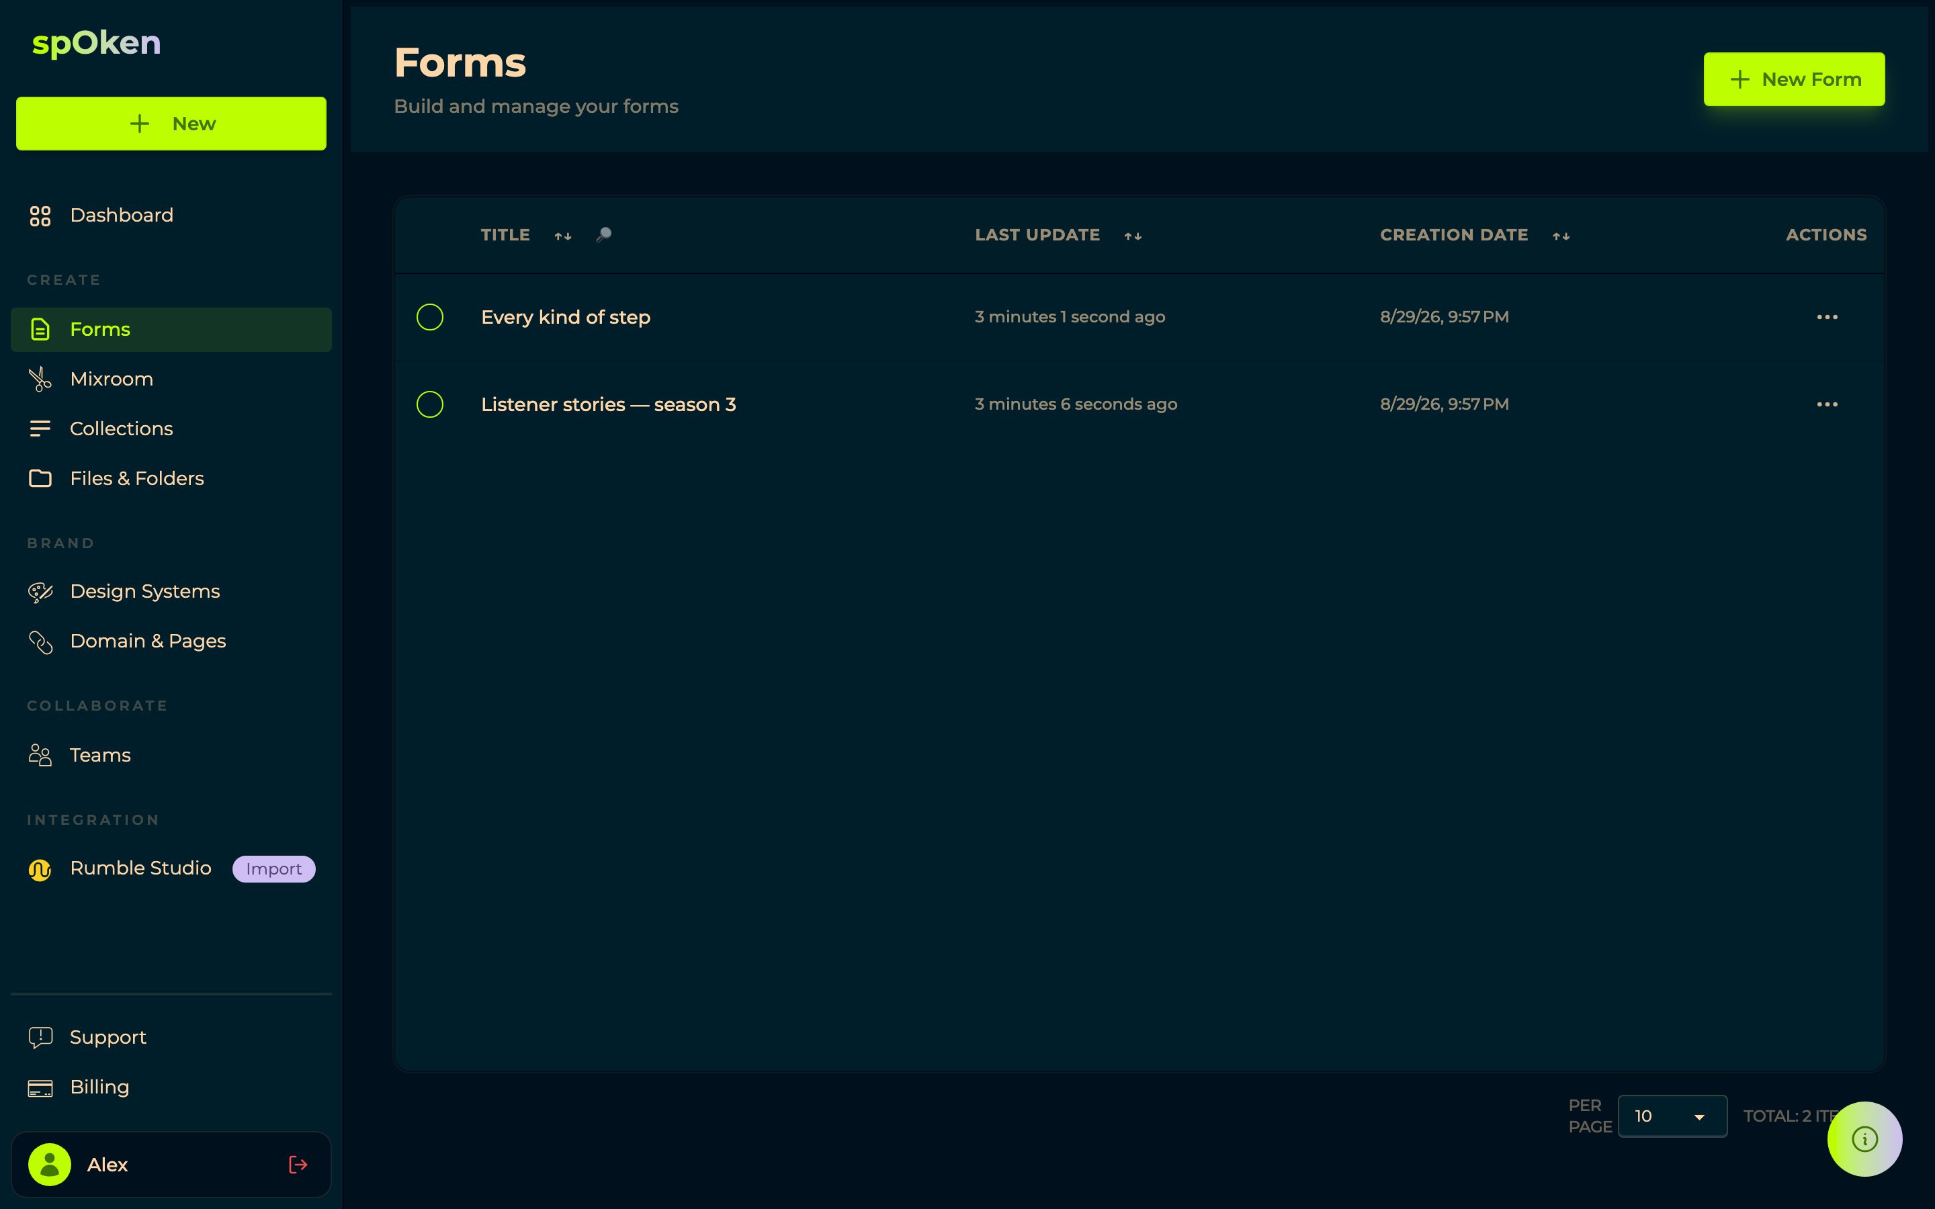Viewport: 1935px width, 1209px height.
Task: Click the Billing credit card icon
Action: point(40,1087)
